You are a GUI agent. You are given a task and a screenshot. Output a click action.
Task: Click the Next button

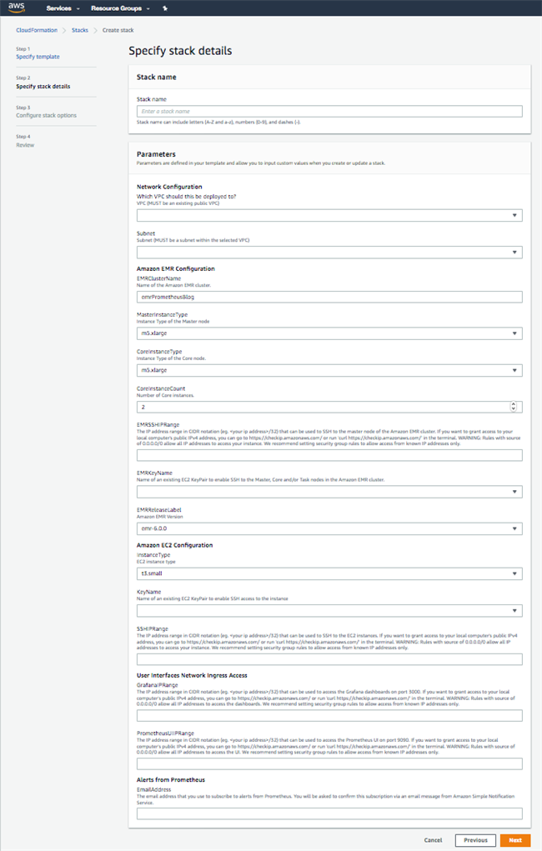(515, 840)
